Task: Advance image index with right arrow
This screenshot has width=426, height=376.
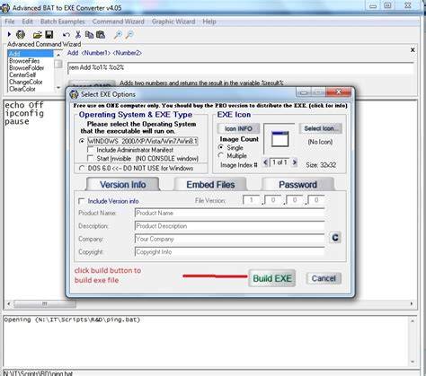Action: coord(295,162)
